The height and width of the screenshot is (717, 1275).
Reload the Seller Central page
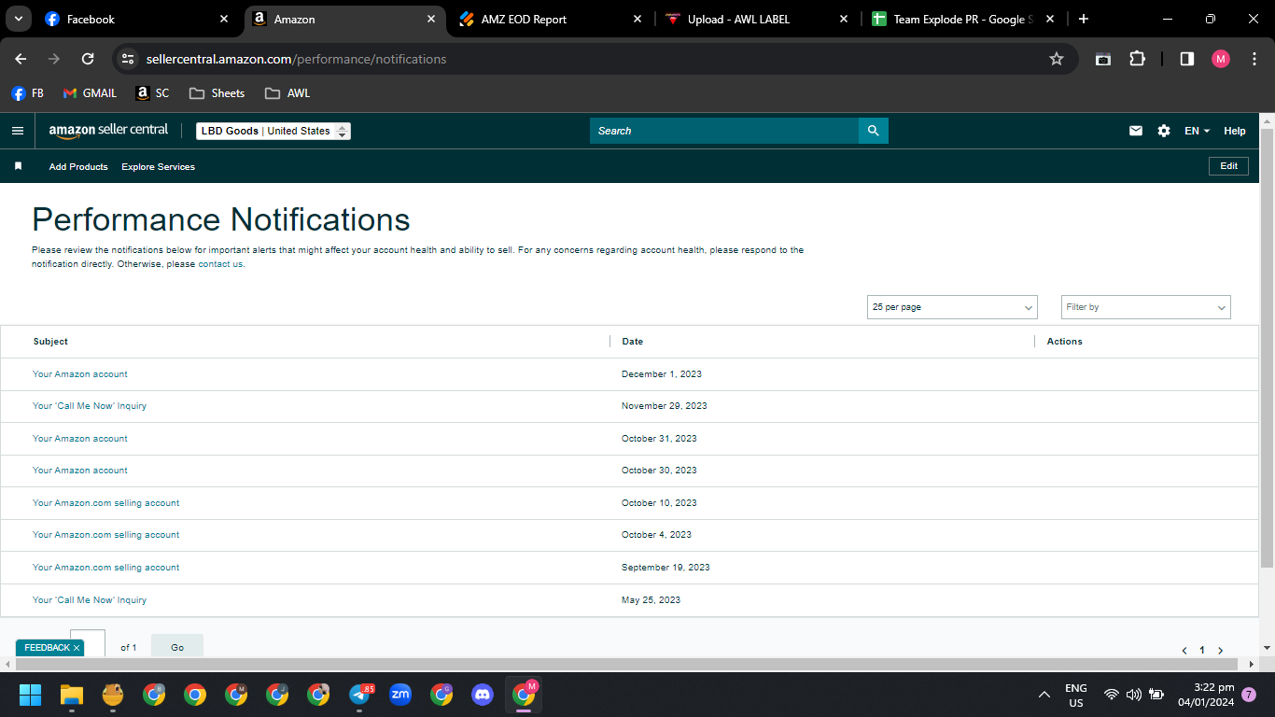pyautogui.click(x=88, y=59)
